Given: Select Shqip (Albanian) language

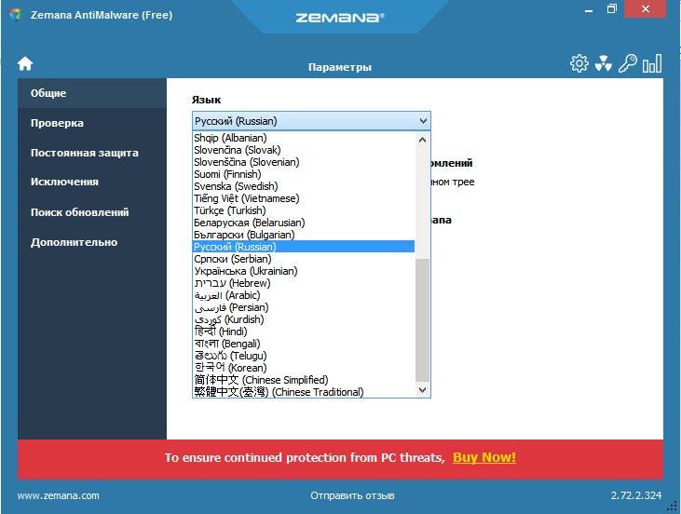Looking at the screenshot, I should tap(304, 138).
